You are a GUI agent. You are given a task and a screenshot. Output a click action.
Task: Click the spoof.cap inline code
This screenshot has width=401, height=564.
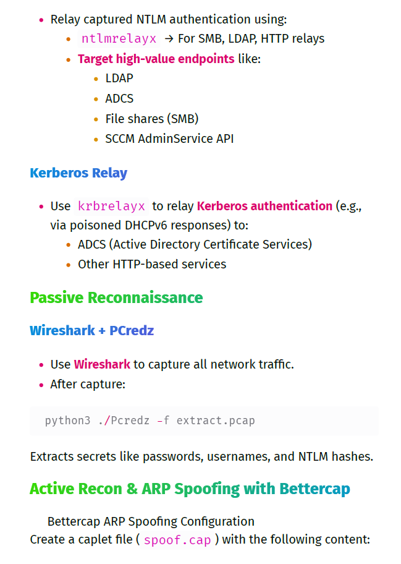pos(177,540)
